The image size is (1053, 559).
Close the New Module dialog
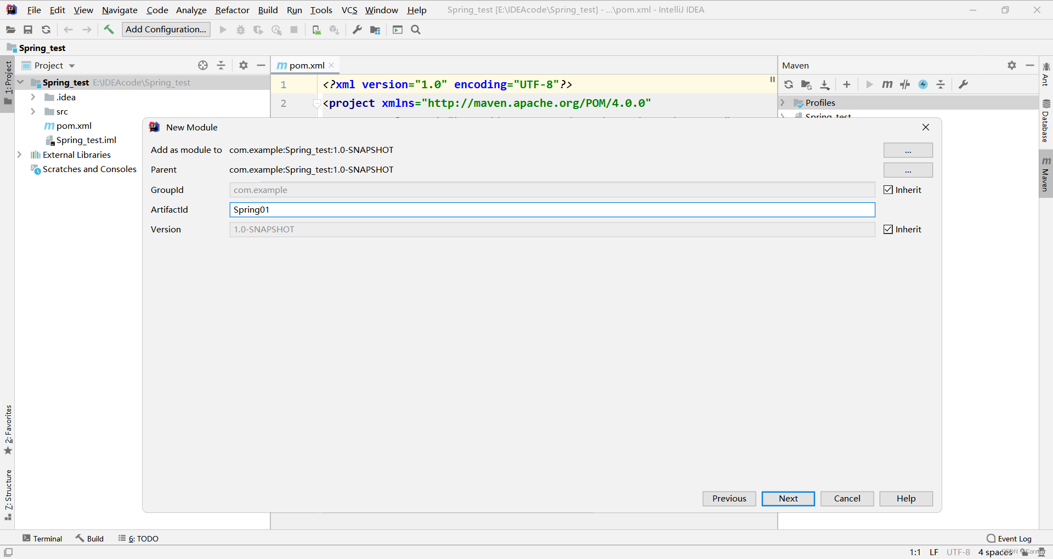pos(926,127)
